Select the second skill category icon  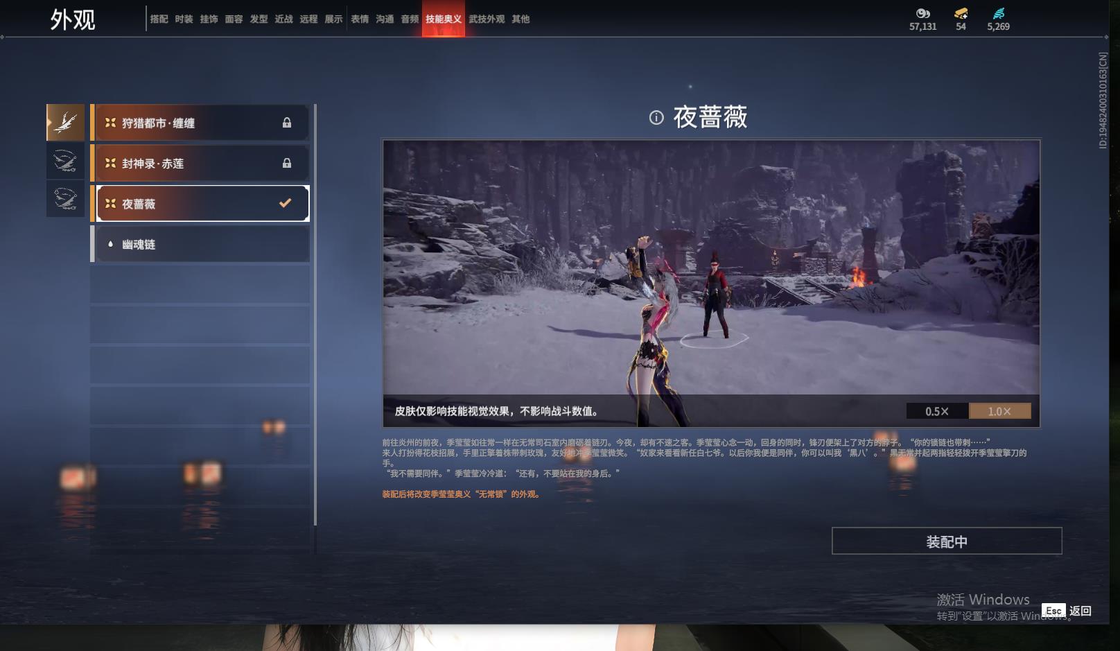pyautogui.click(x=65, y=161)
